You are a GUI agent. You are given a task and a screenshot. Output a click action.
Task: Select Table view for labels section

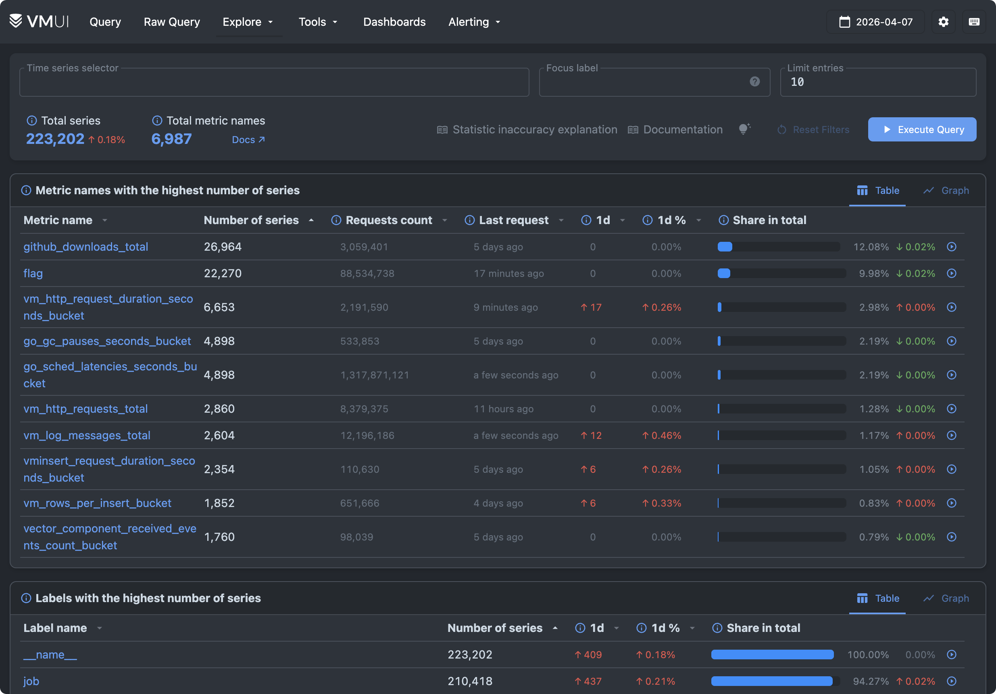coord(877,598)
